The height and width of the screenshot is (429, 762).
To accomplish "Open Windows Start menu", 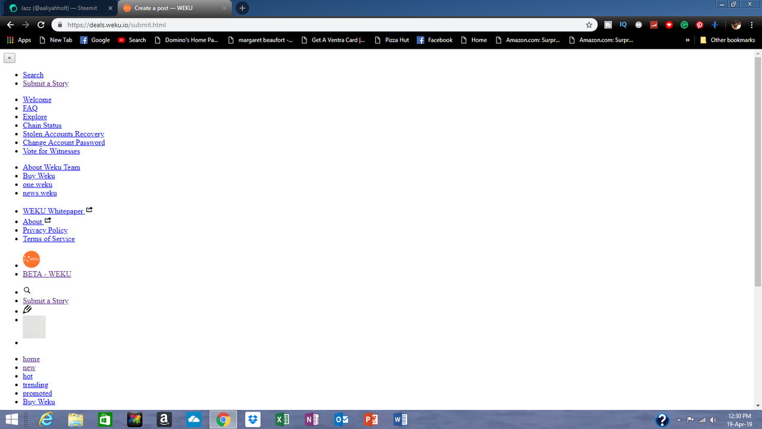I will pyautogui.click(x=12, y=419).
